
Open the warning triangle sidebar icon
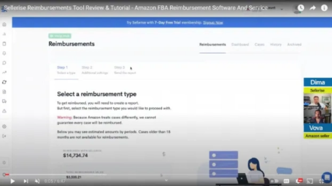4,111
